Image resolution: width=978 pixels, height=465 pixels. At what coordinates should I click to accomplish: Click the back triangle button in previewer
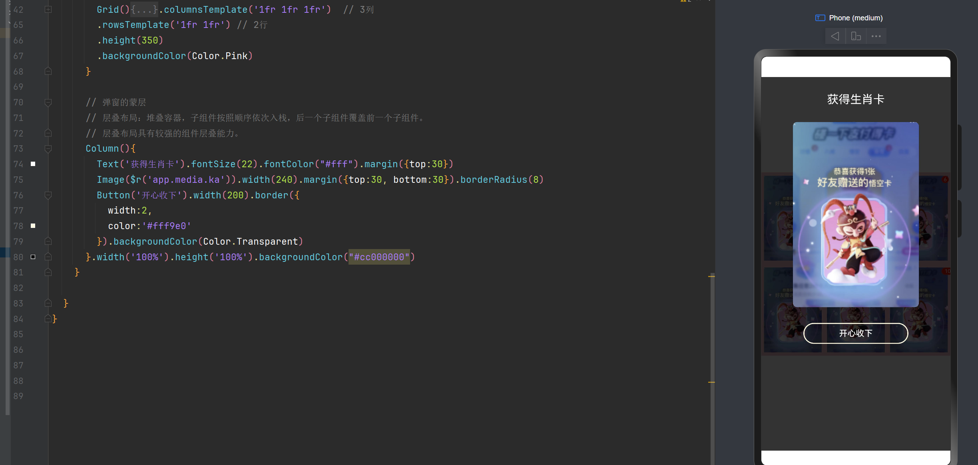coord(835,36)
